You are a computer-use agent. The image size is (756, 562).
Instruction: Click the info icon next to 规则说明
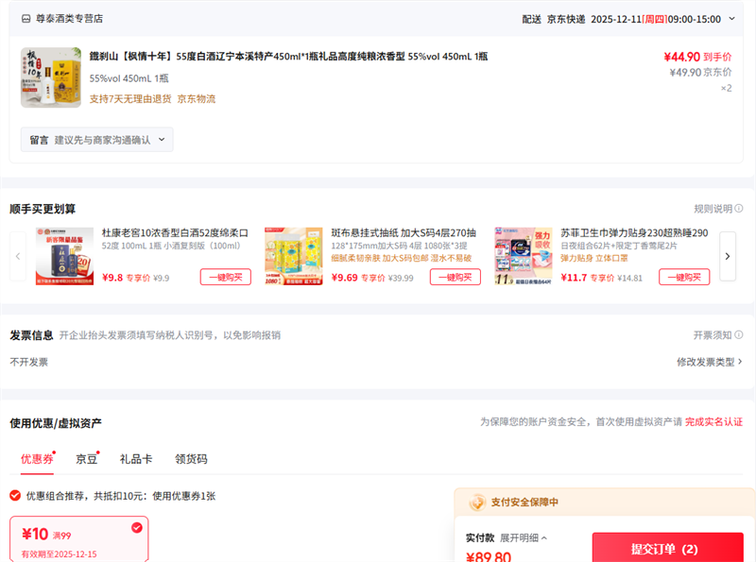pos(739,209)
